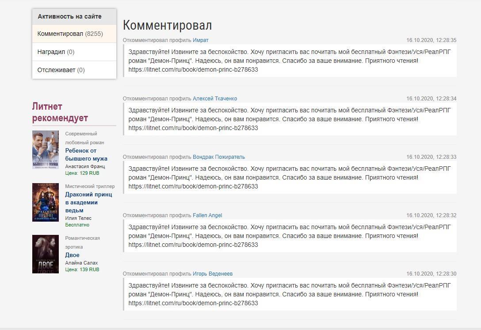Open title Драконий принц в академии ведьм
The height and width of the screenshot is (330, 481).
(x=88, y=202)
